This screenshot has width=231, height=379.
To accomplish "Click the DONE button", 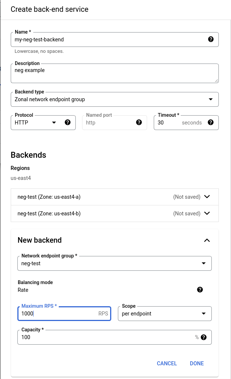I will click(x=197, y=363).
